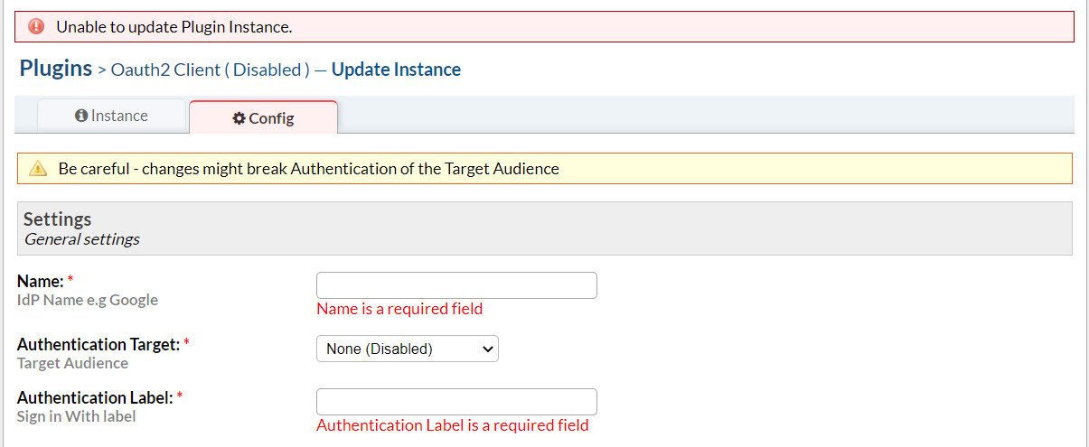1089x447 pixels.
Task: Click the gear icon on the Config tab
Action: [x=239, y=118]
